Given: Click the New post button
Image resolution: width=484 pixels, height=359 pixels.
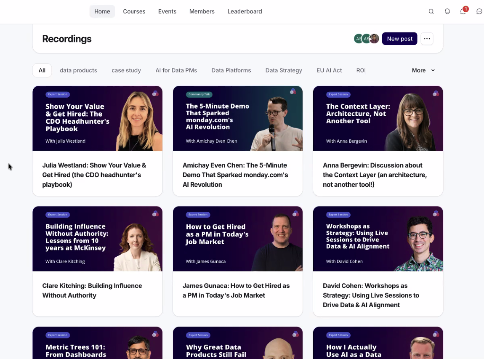Looking at the screenshot, I should pos(400,39).
